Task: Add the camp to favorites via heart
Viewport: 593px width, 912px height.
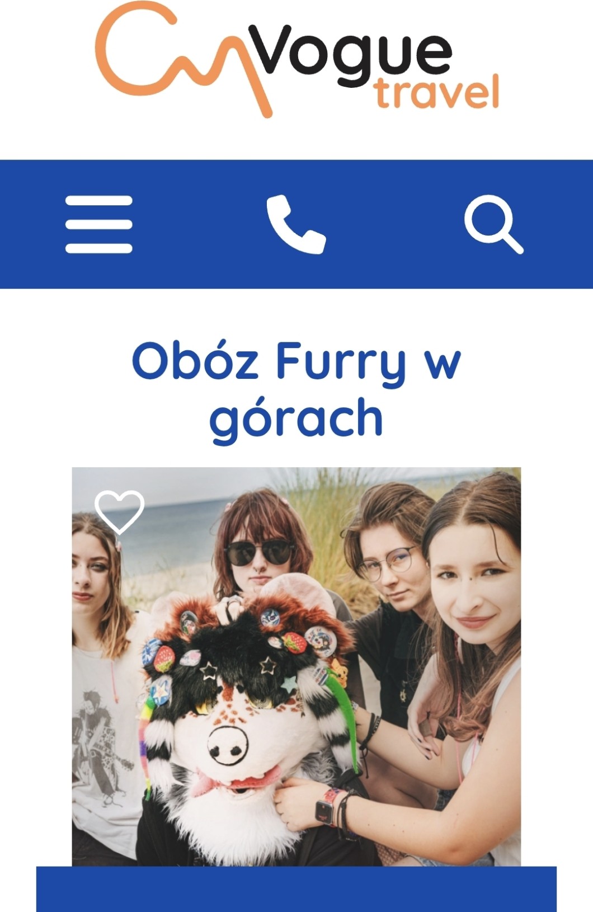Action: [x=119, y=512]
